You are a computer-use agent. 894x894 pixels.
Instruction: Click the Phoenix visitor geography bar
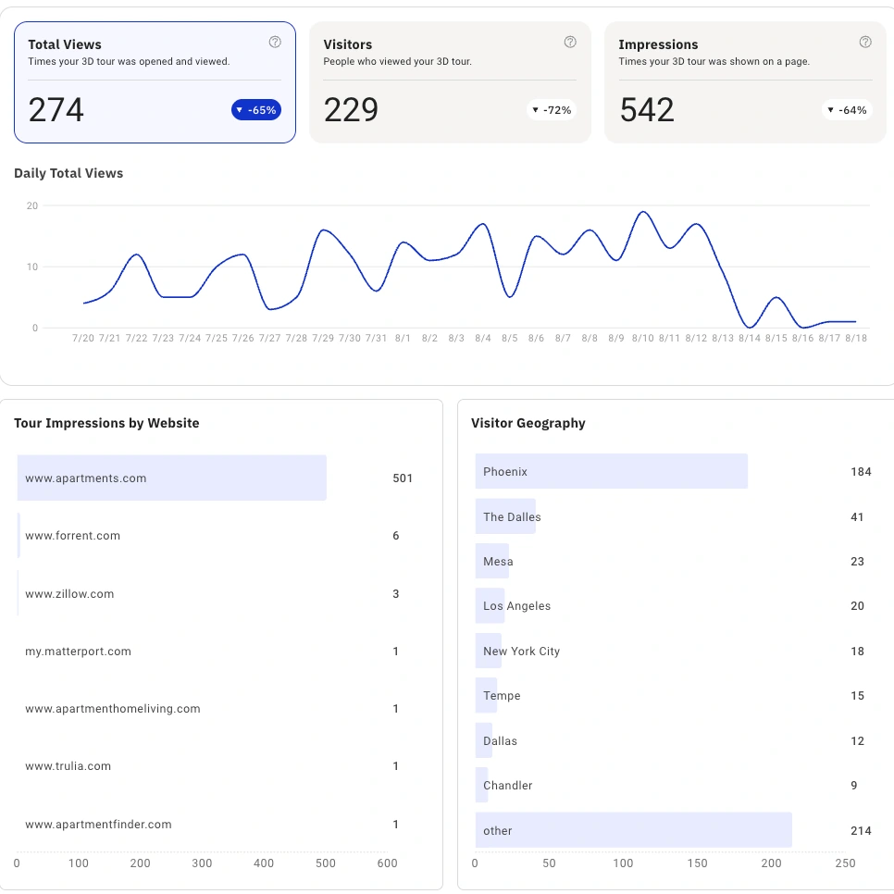[x=611, y=472]
